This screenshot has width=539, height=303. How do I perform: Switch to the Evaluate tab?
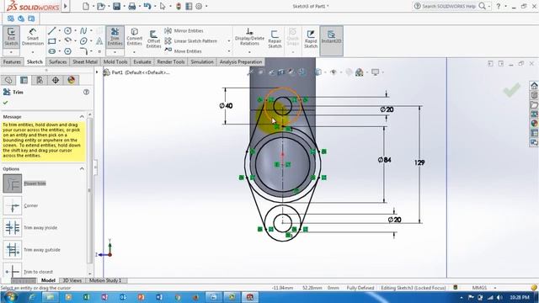coord(142,61)
